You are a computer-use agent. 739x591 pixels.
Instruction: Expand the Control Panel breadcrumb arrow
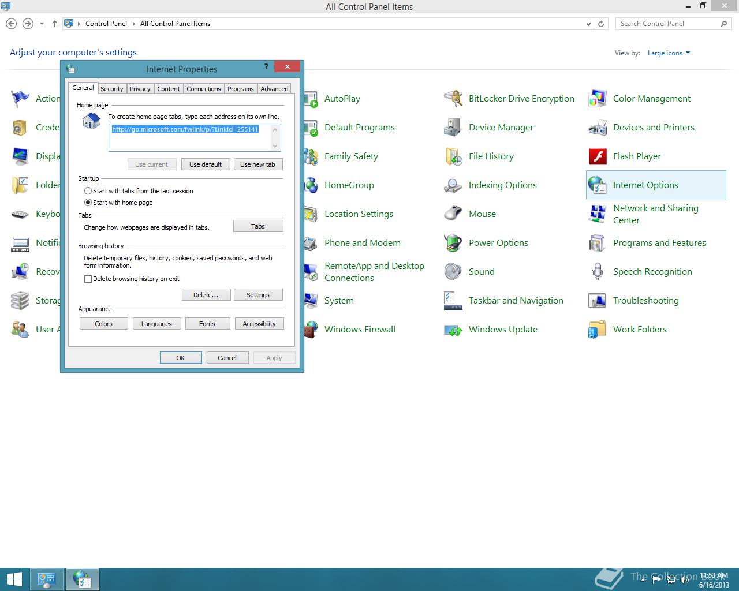click(133, 24)
